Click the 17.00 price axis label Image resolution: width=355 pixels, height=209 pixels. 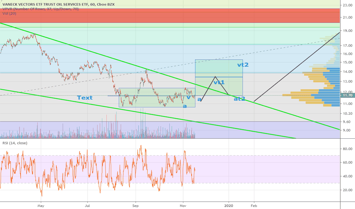point(347,46)
